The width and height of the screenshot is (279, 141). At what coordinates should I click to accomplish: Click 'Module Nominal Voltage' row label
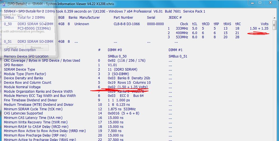click(22, 87)
